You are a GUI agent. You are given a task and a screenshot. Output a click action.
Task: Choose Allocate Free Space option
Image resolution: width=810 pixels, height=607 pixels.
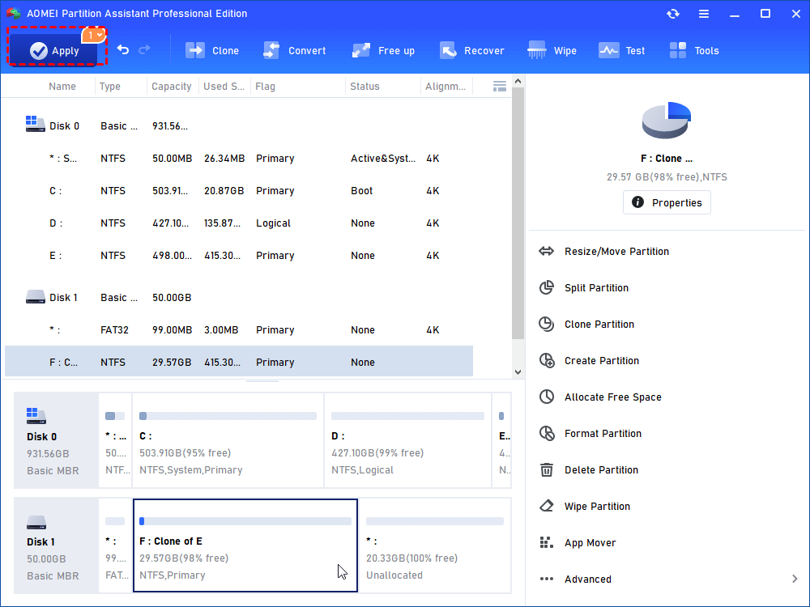[612, 397]
